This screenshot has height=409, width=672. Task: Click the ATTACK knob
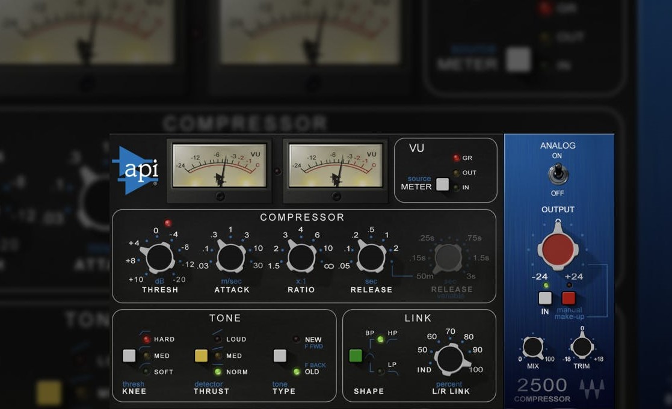[x=230, y=258]
